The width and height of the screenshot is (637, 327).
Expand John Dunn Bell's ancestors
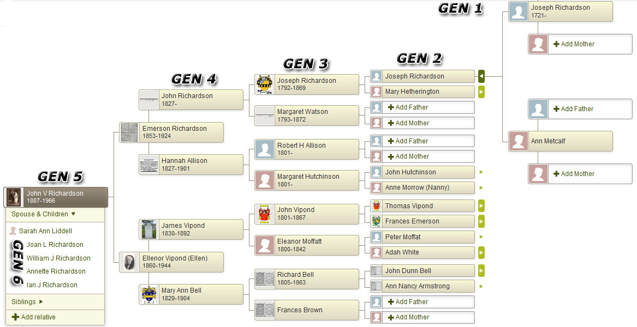pos(481,271)
